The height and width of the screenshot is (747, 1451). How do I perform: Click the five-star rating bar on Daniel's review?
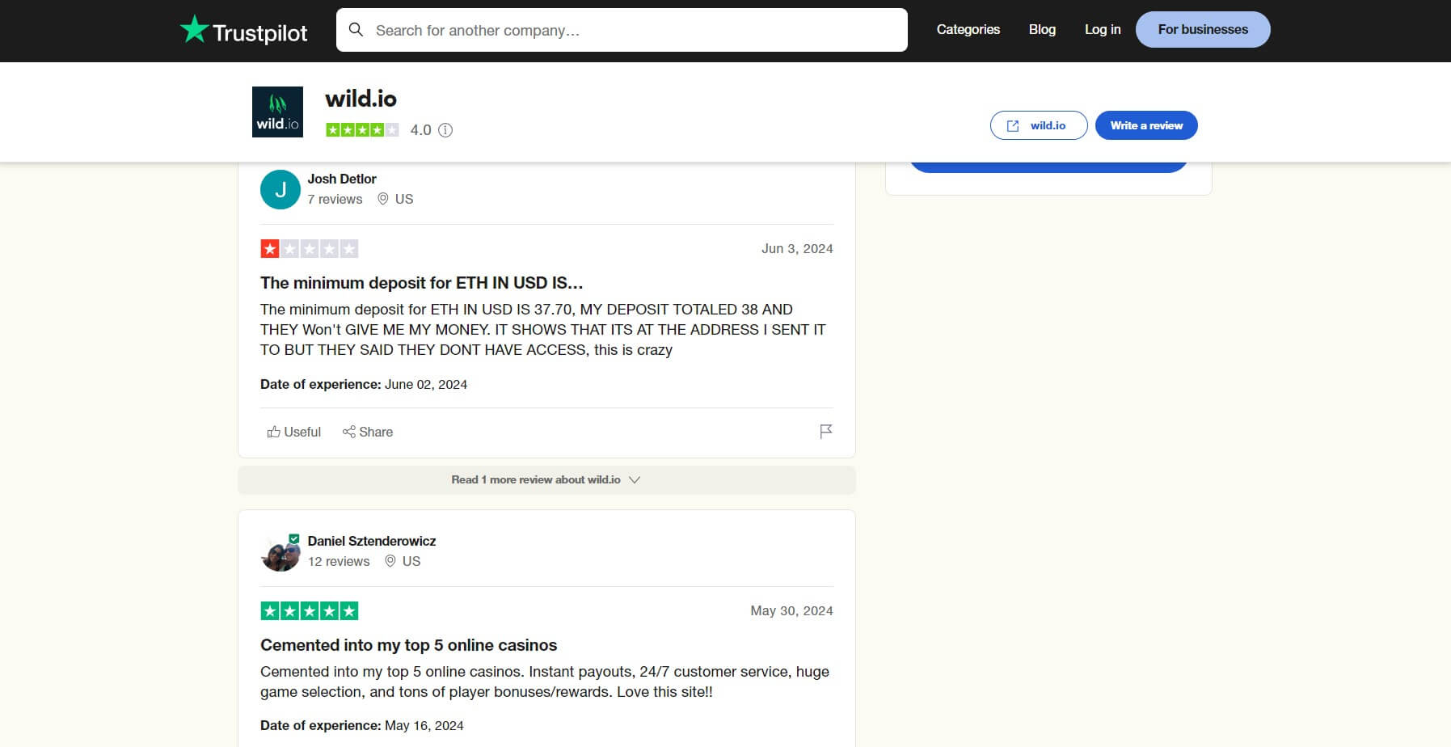[309, 610]
